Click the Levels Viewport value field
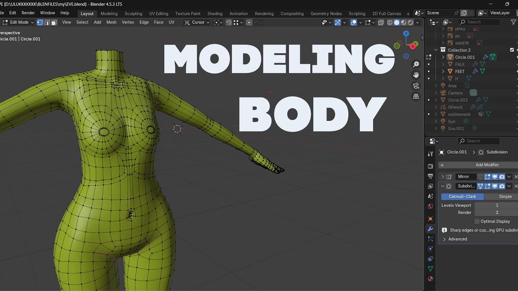 click(497, 205)
